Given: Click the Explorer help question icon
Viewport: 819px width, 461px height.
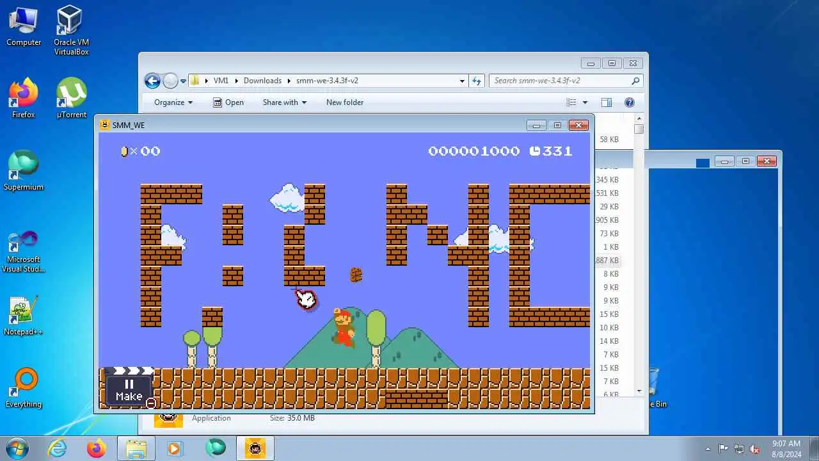Looking at the screenshot, I should click(629, 102).
